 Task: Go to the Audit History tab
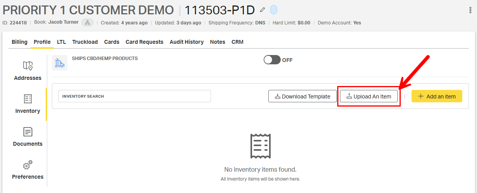187,42
